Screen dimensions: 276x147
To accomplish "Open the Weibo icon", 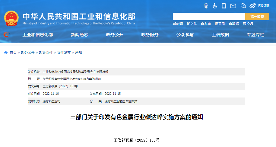I will pyautogui.click(x=252, y=6).
